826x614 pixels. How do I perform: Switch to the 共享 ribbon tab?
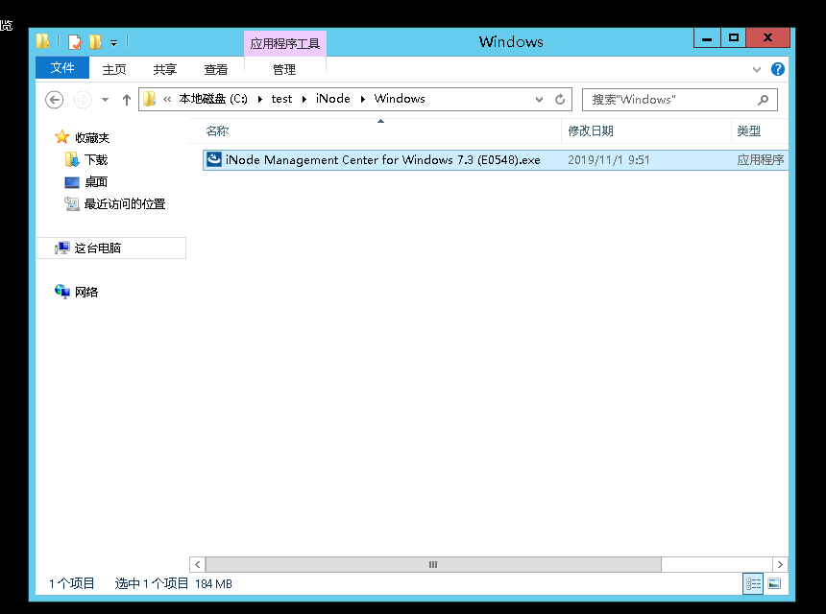coord(165,69)
